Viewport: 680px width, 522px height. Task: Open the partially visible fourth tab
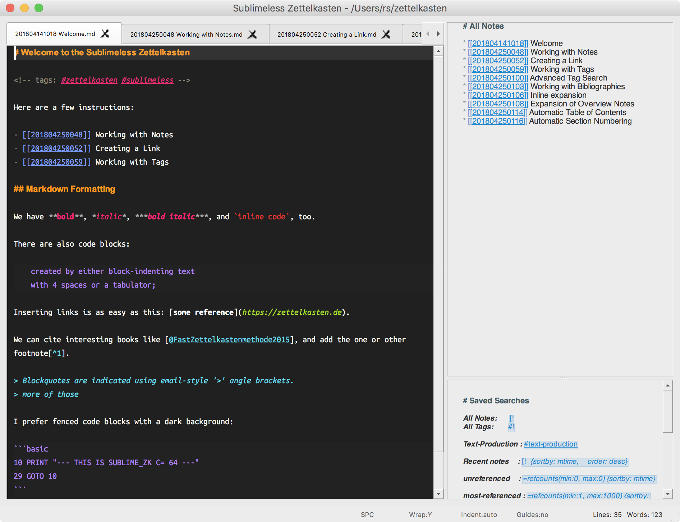[x=413, y=35]
